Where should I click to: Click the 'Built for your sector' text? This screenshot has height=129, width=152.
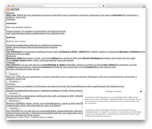point(16,41)
